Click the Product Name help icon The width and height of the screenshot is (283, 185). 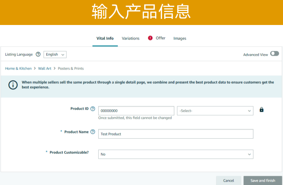(x=93, y=132)
